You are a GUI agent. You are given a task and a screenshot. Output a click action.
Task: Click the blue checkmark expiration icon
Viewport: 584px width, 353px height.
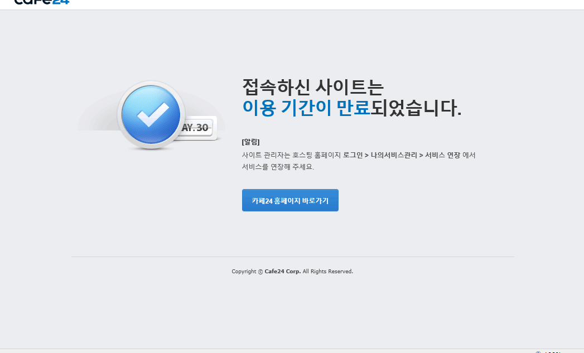[x=151, y=115]
